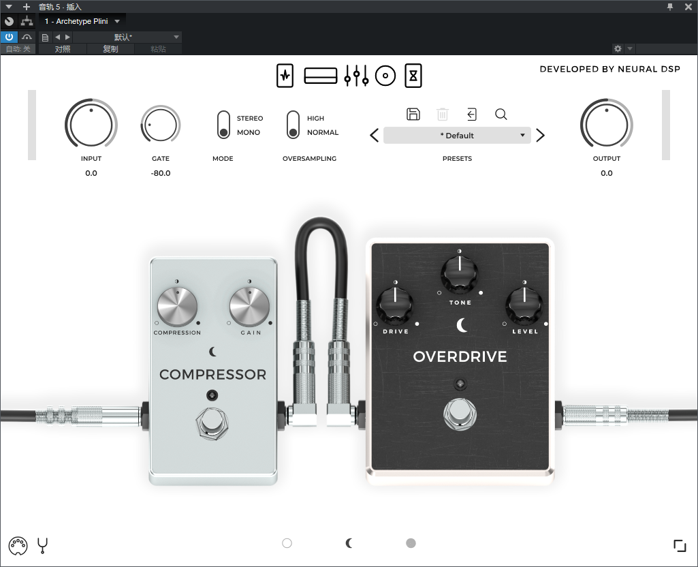
Task: Click the 对照 compare button
Action: coord(63,49)
